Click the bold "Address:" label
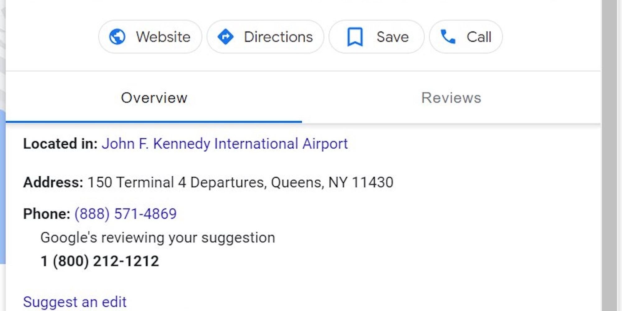 tap(53, 182)
